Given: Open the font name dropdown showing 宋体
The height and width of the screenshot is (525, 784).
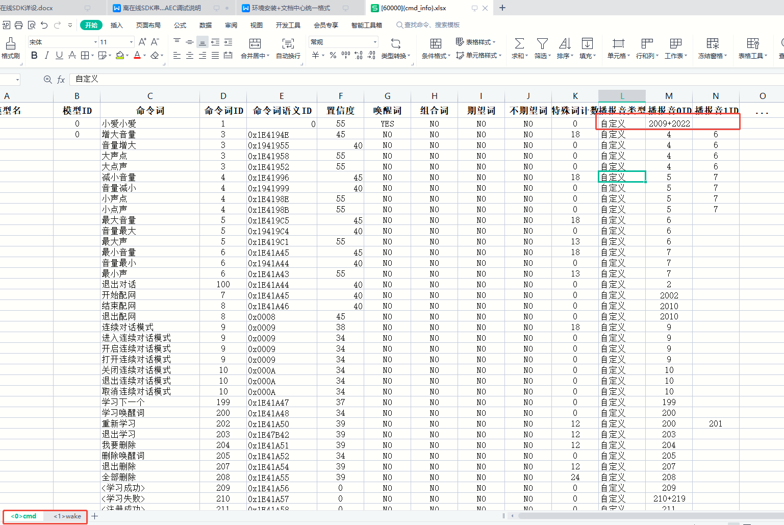Looking at the screenshot, I should click(95, 42).
